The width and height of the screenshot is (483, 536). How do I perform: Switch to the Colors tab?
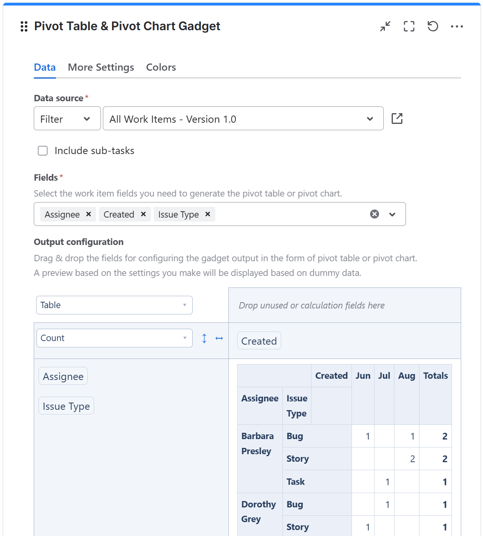(161, 67)
